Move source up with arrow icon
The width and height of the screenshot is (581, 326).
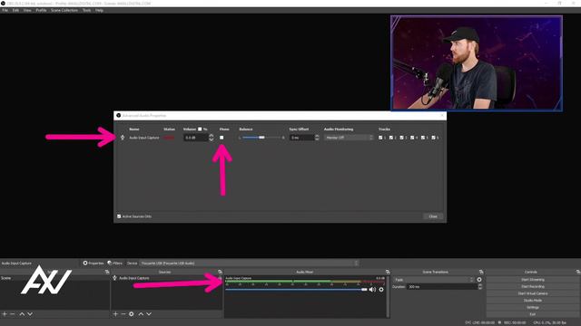click(141, 314)
